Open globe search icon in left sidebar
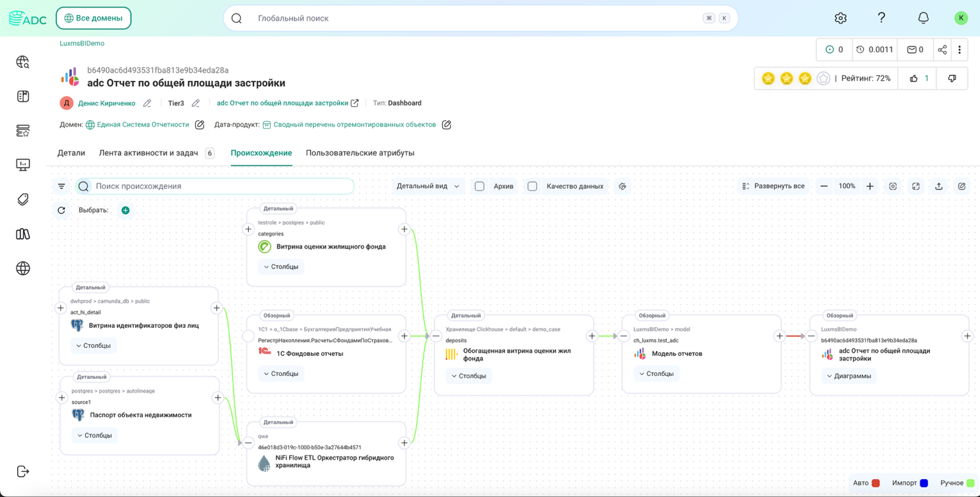Screen dimensions: 980x497 (x=23, y=62)
